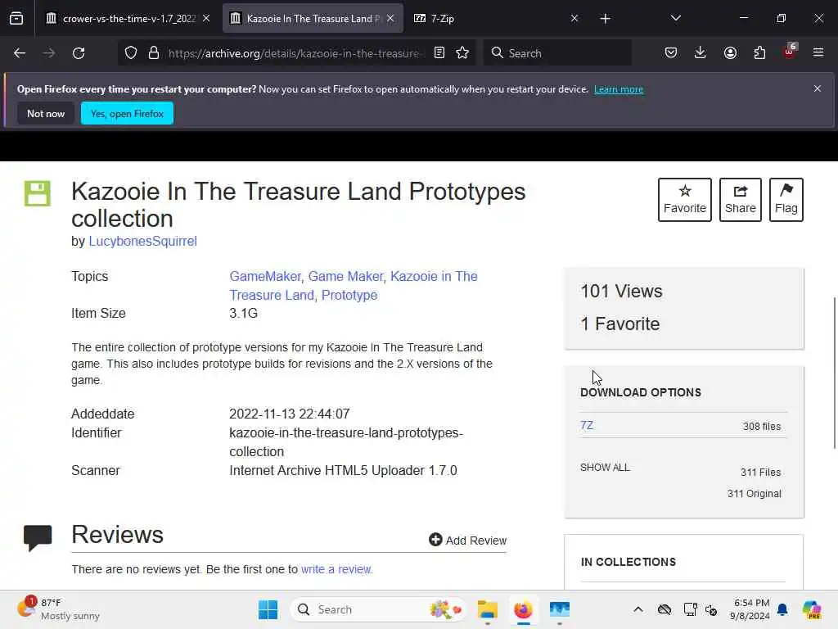Click SHOW ALL download options

[605, 468]
